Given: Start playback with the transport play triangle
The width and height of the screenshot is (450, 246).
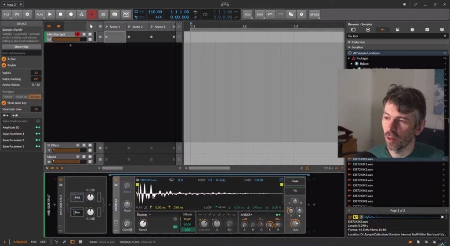Looking at the screenshot, I should coord(50,14).
